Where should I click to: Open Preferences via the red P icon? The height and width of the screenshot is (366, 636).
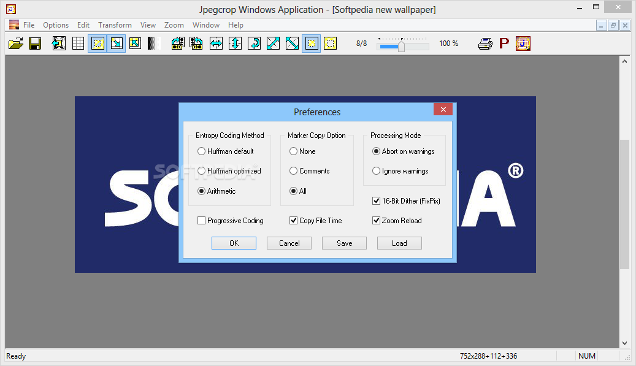tap(504, 44)
